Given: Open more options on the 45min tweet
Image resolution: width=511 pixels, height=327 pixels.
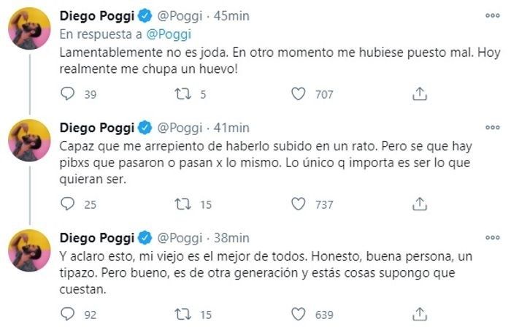Looking at the screenshot, I should [492, 15].
